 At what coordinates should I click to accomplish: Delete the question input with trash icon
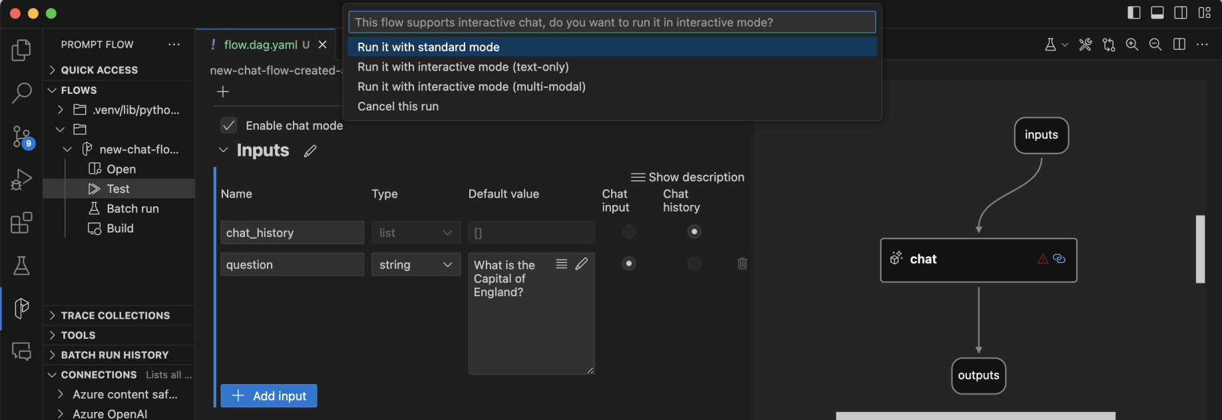[742, 264]
